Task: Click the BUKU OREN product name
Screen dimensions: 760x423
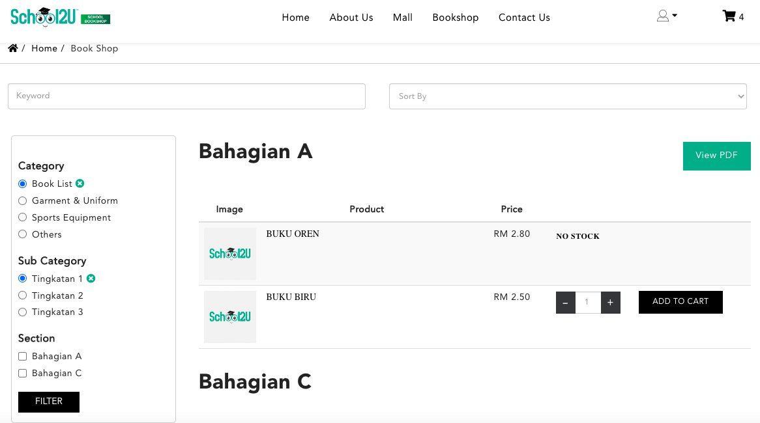Action: [293, 234]
